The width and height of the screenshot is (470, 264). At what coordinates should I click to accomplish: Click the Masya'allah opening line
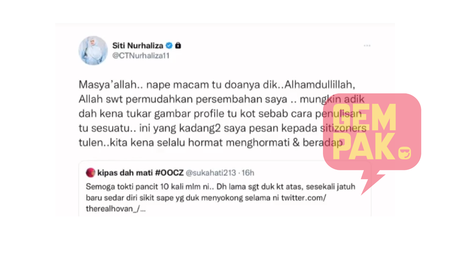[217, 85]
